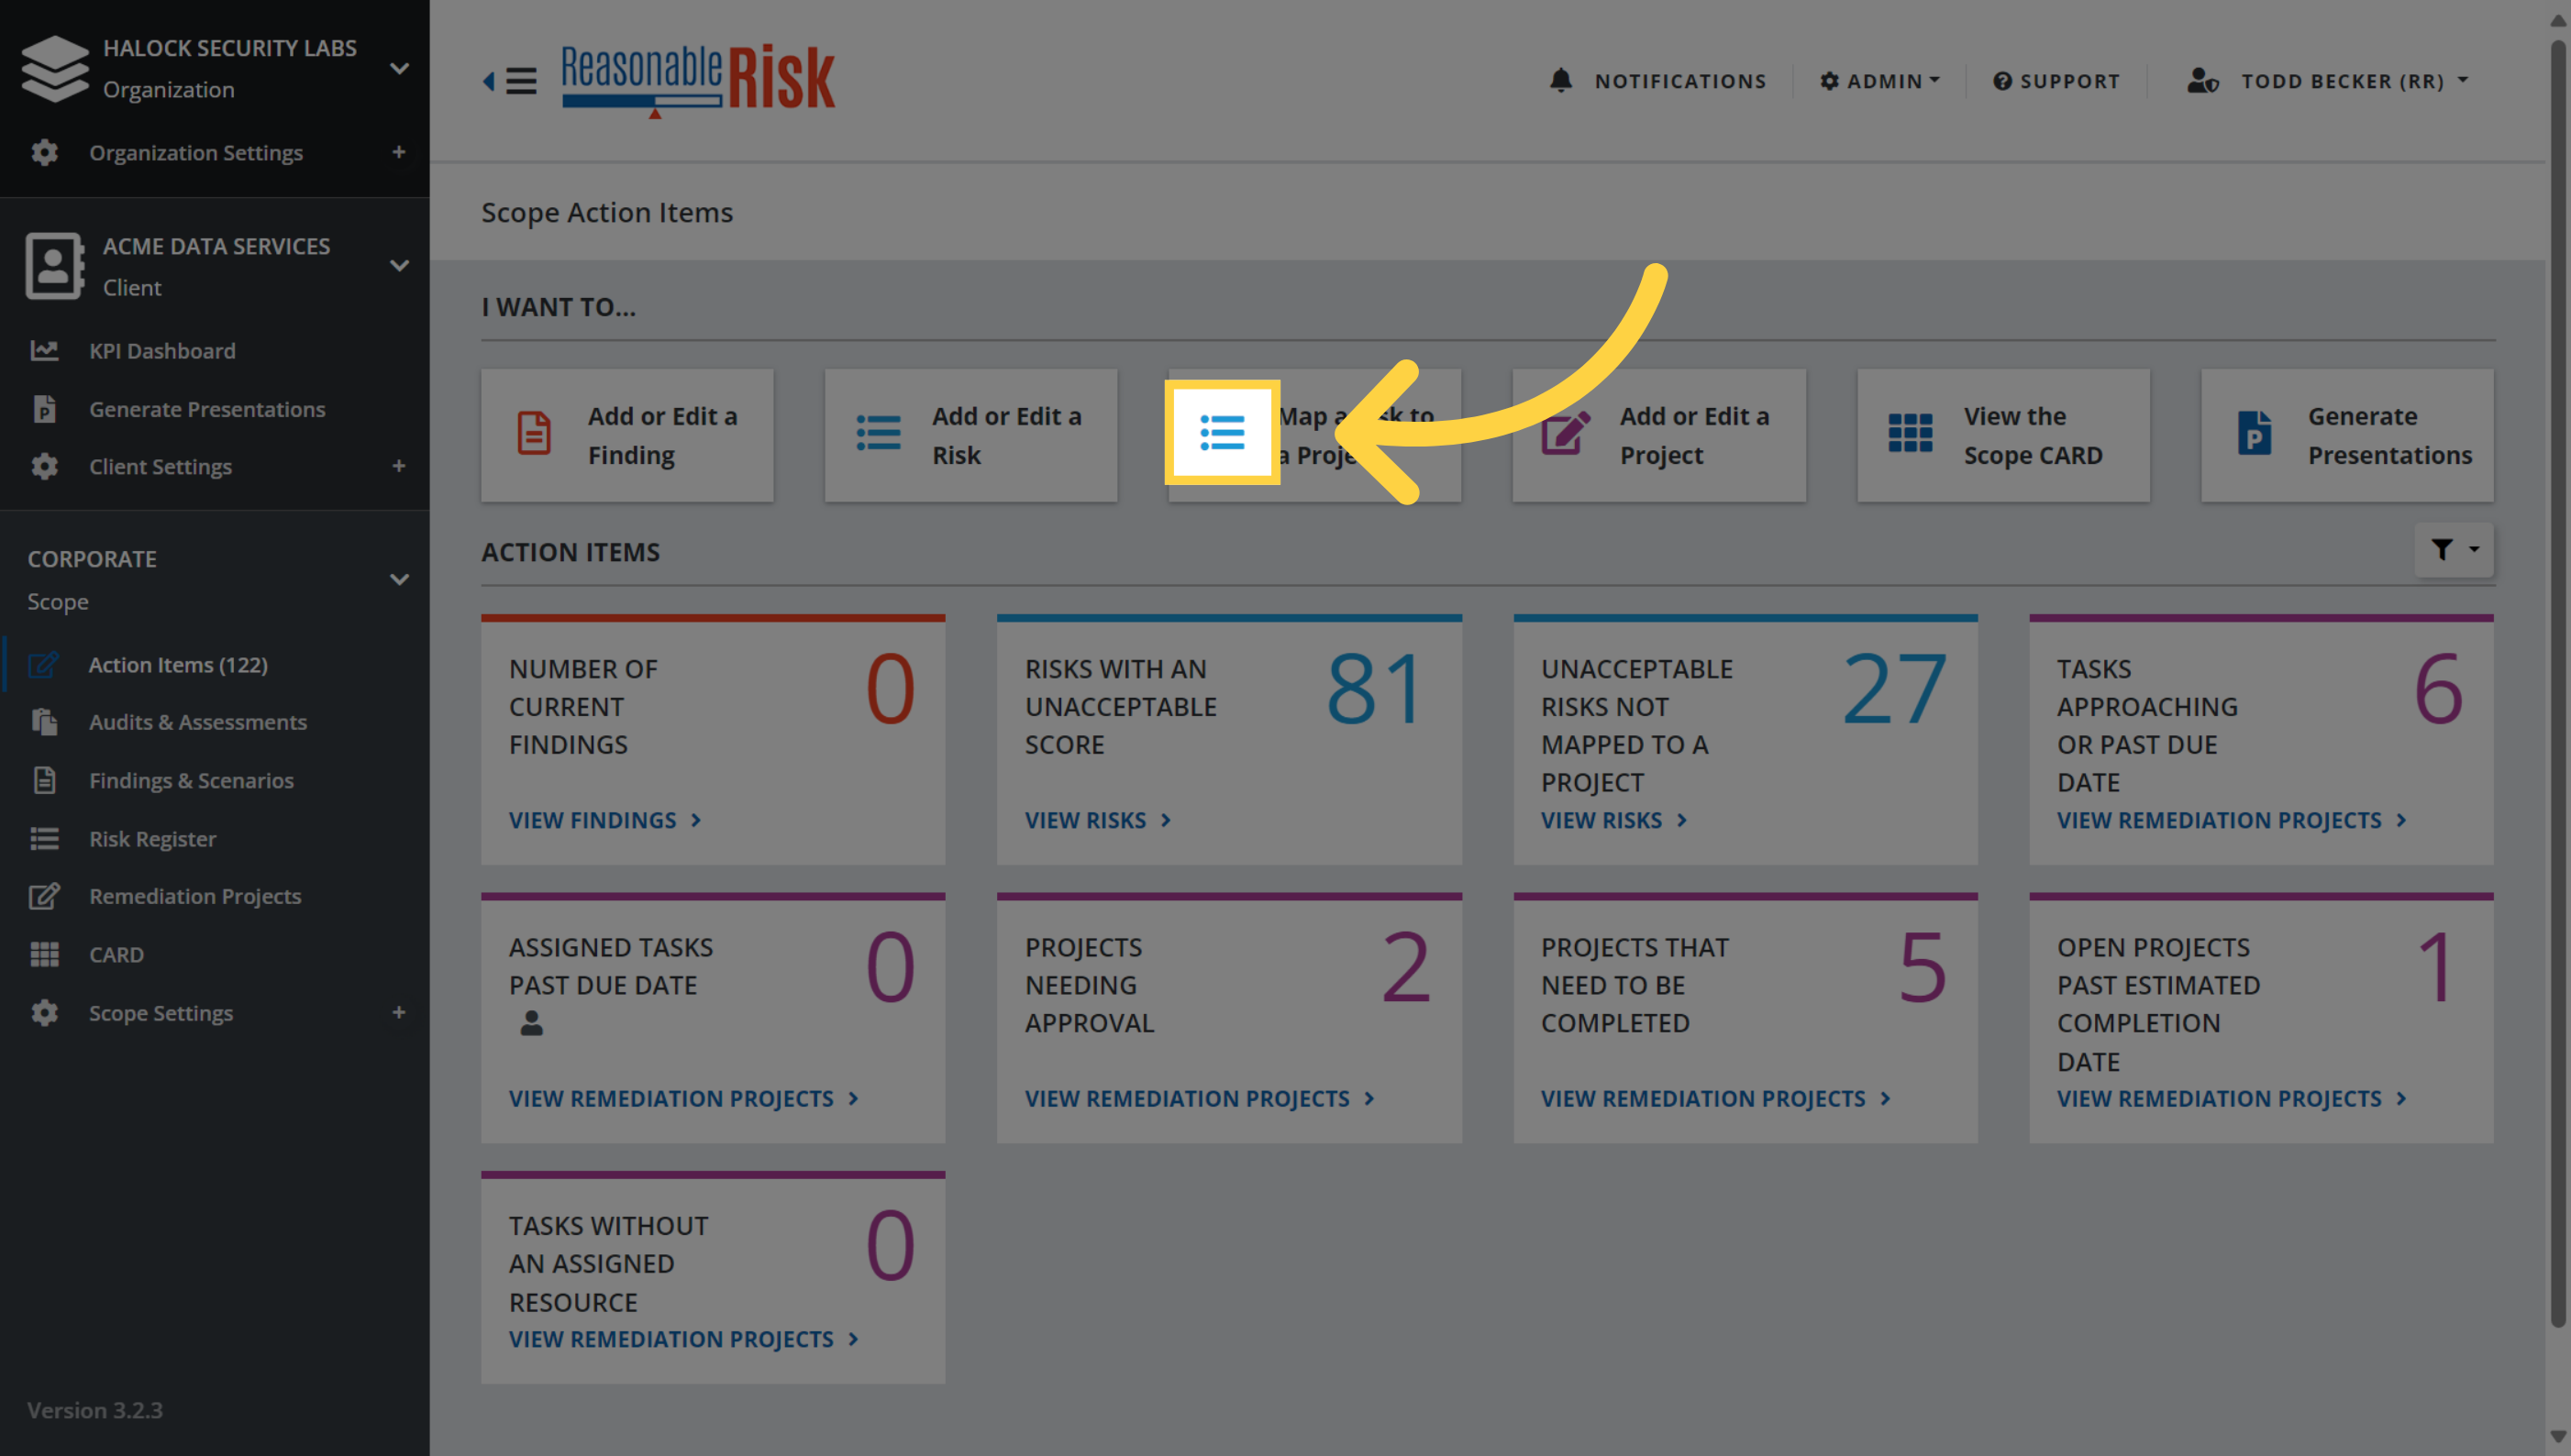This screenshot has height=1456, width=2571.
Task: Click the Action Items edit icon
Action: point(44,665)
